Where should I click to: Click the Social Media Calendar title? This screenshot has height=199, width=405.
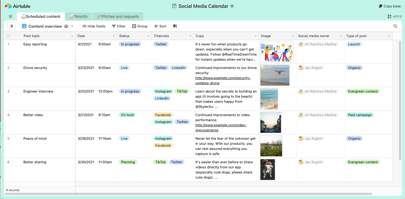click(x=203, y=6)
